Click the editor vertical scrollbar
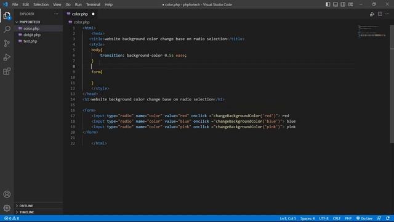The width and height of the screenshot is (394, 222). 392,84
